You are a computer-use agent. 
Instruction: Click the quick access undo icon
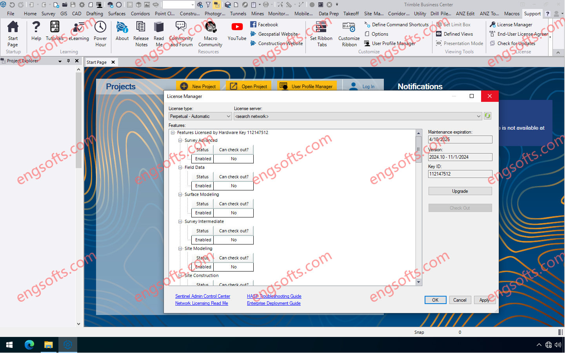pos(12,5)
